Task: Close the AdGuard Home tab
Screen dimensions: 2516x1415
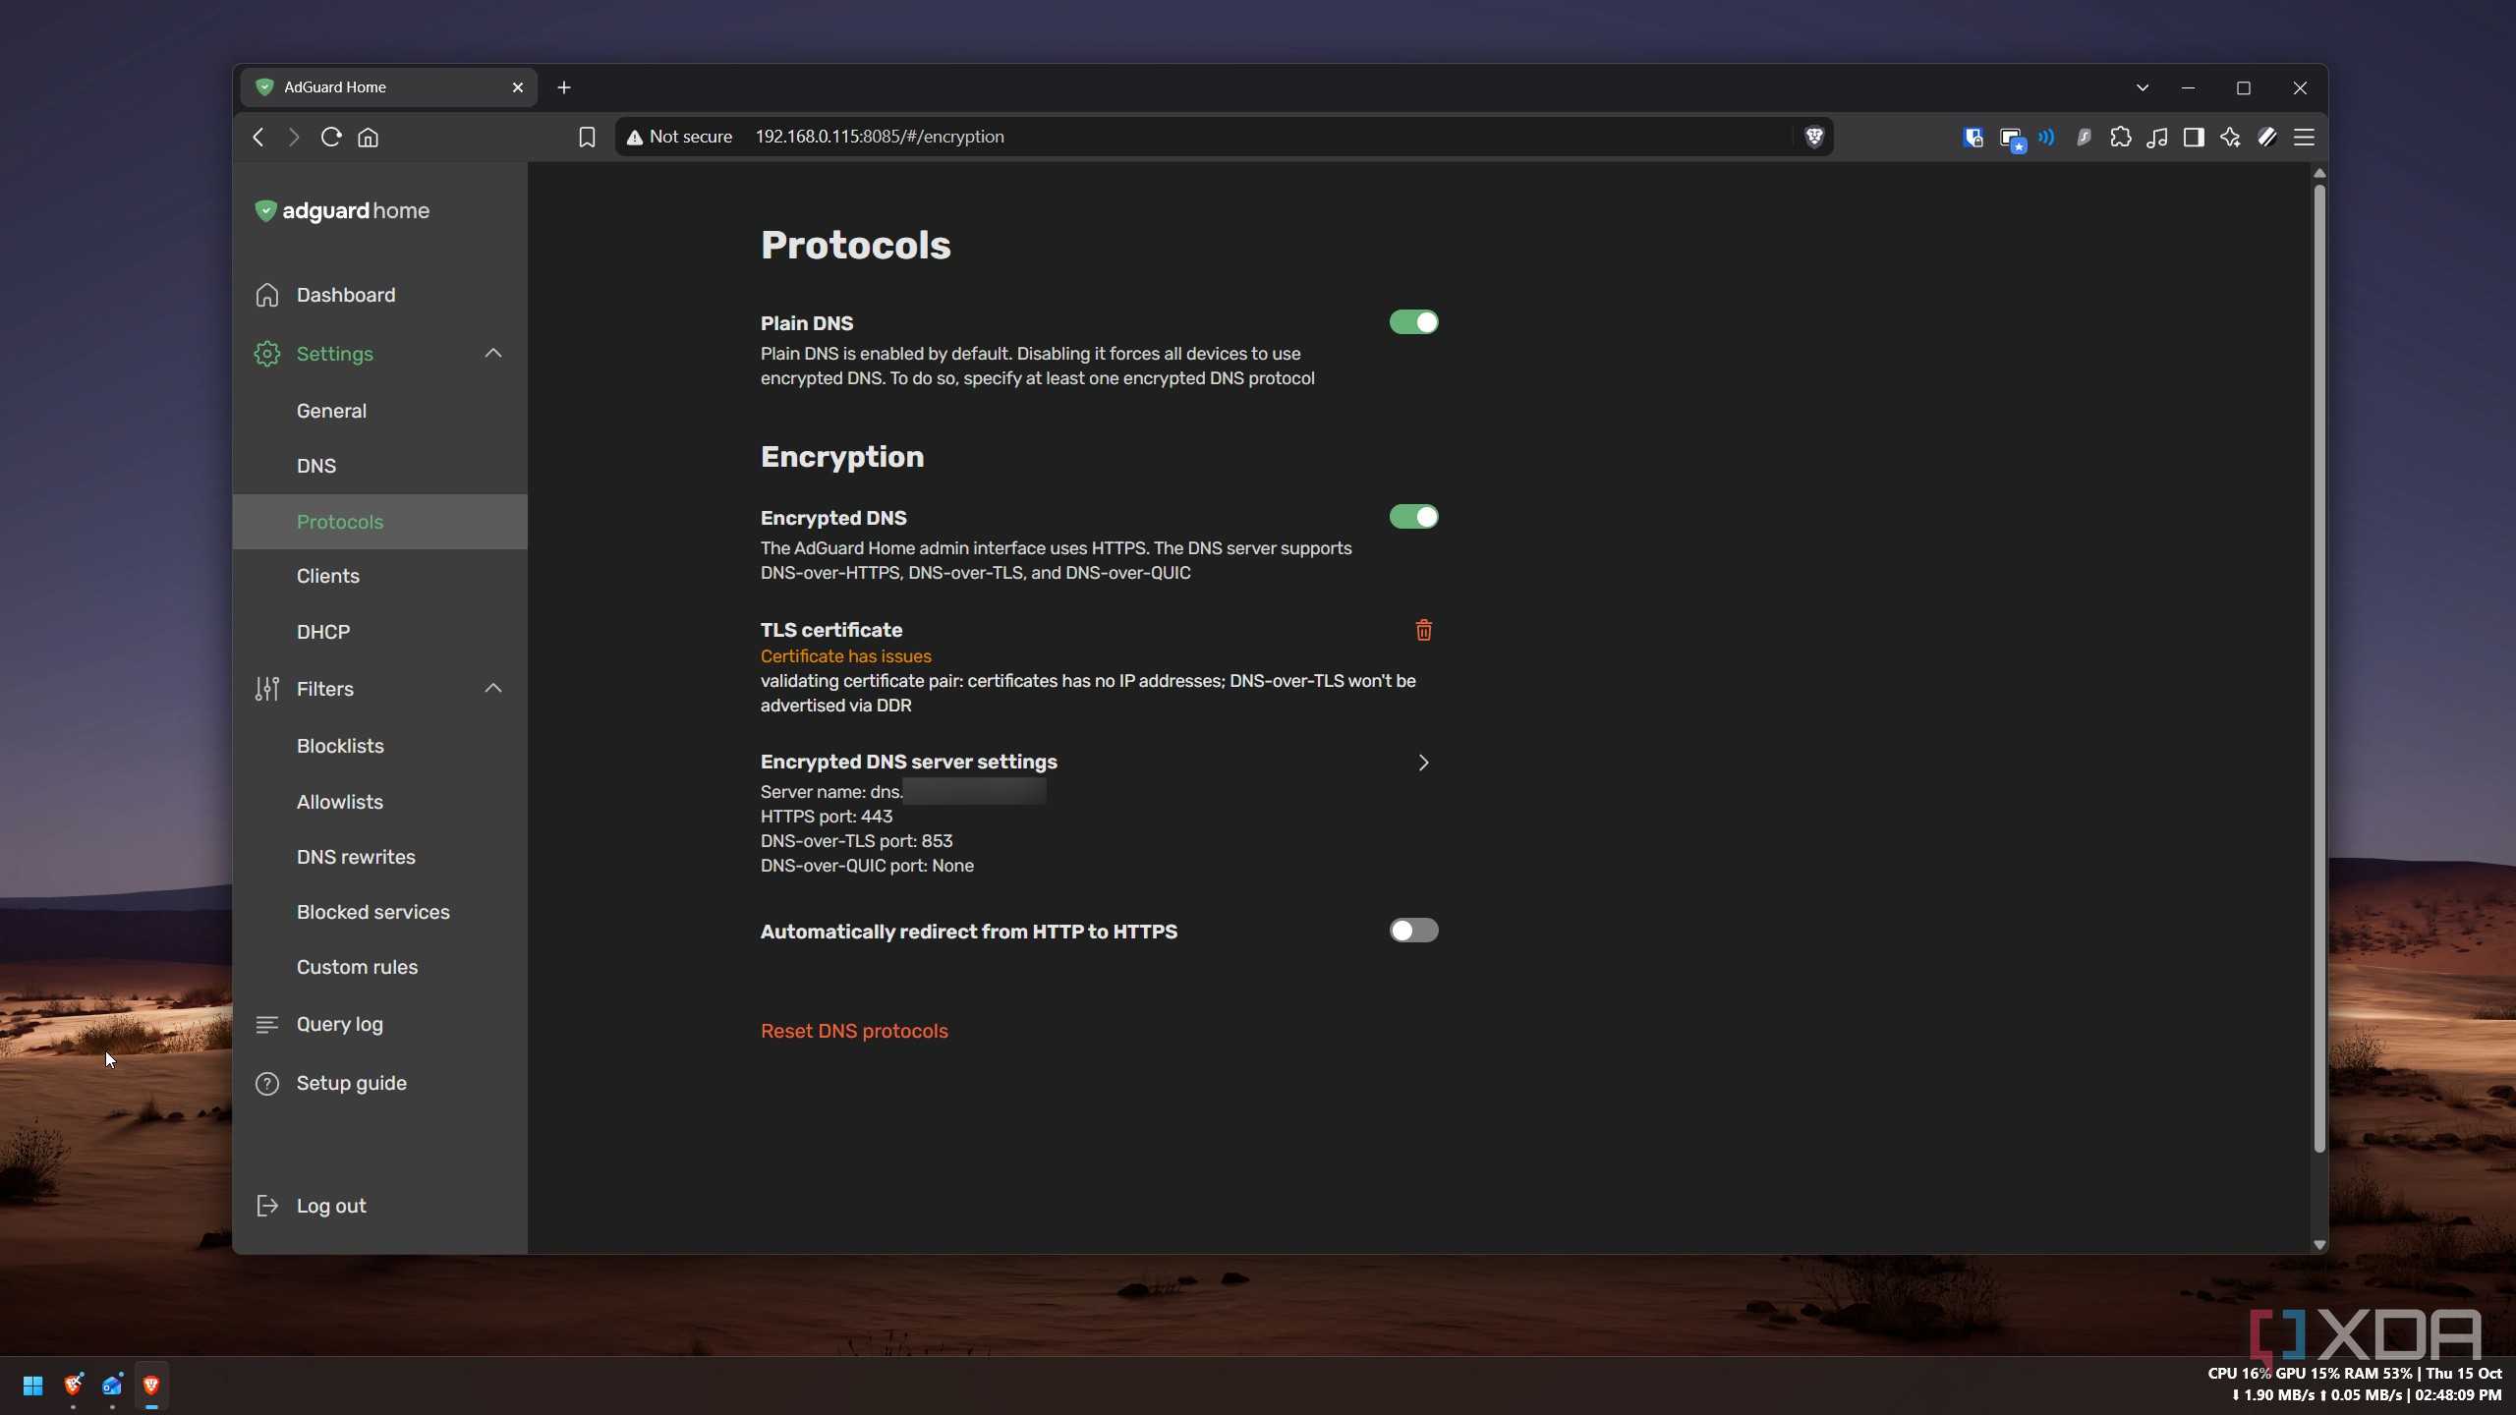Action: 518,87
